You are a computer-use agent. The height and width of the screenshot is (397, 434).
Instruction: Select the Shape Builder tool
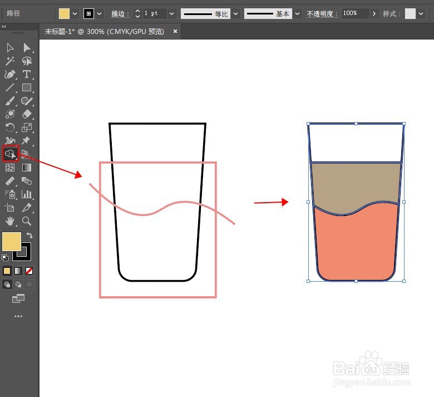(x=11, y=153)
